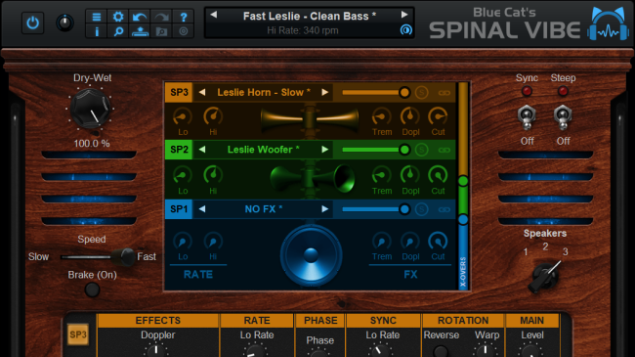Previous preset arrow for Leslie Horn - Slow
Viewport: 635px width, 357px height.
pos(202,93)
